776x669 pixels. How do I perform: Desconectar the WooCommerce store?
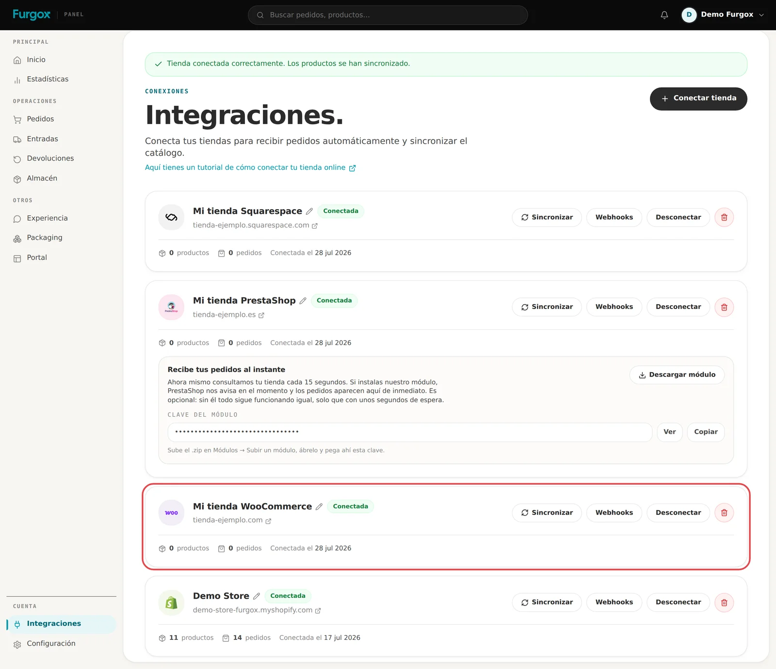click(678, 513)
